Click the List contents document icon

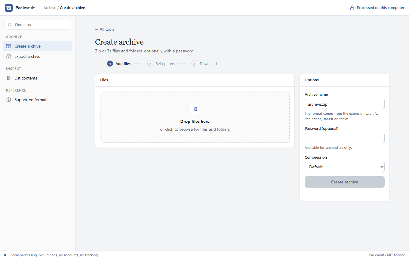pos(9,78)
